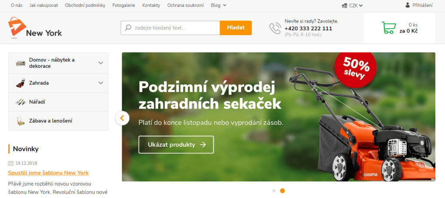445x198 pixels.
Task: Focus the search text input field
Action: [176, 28]
